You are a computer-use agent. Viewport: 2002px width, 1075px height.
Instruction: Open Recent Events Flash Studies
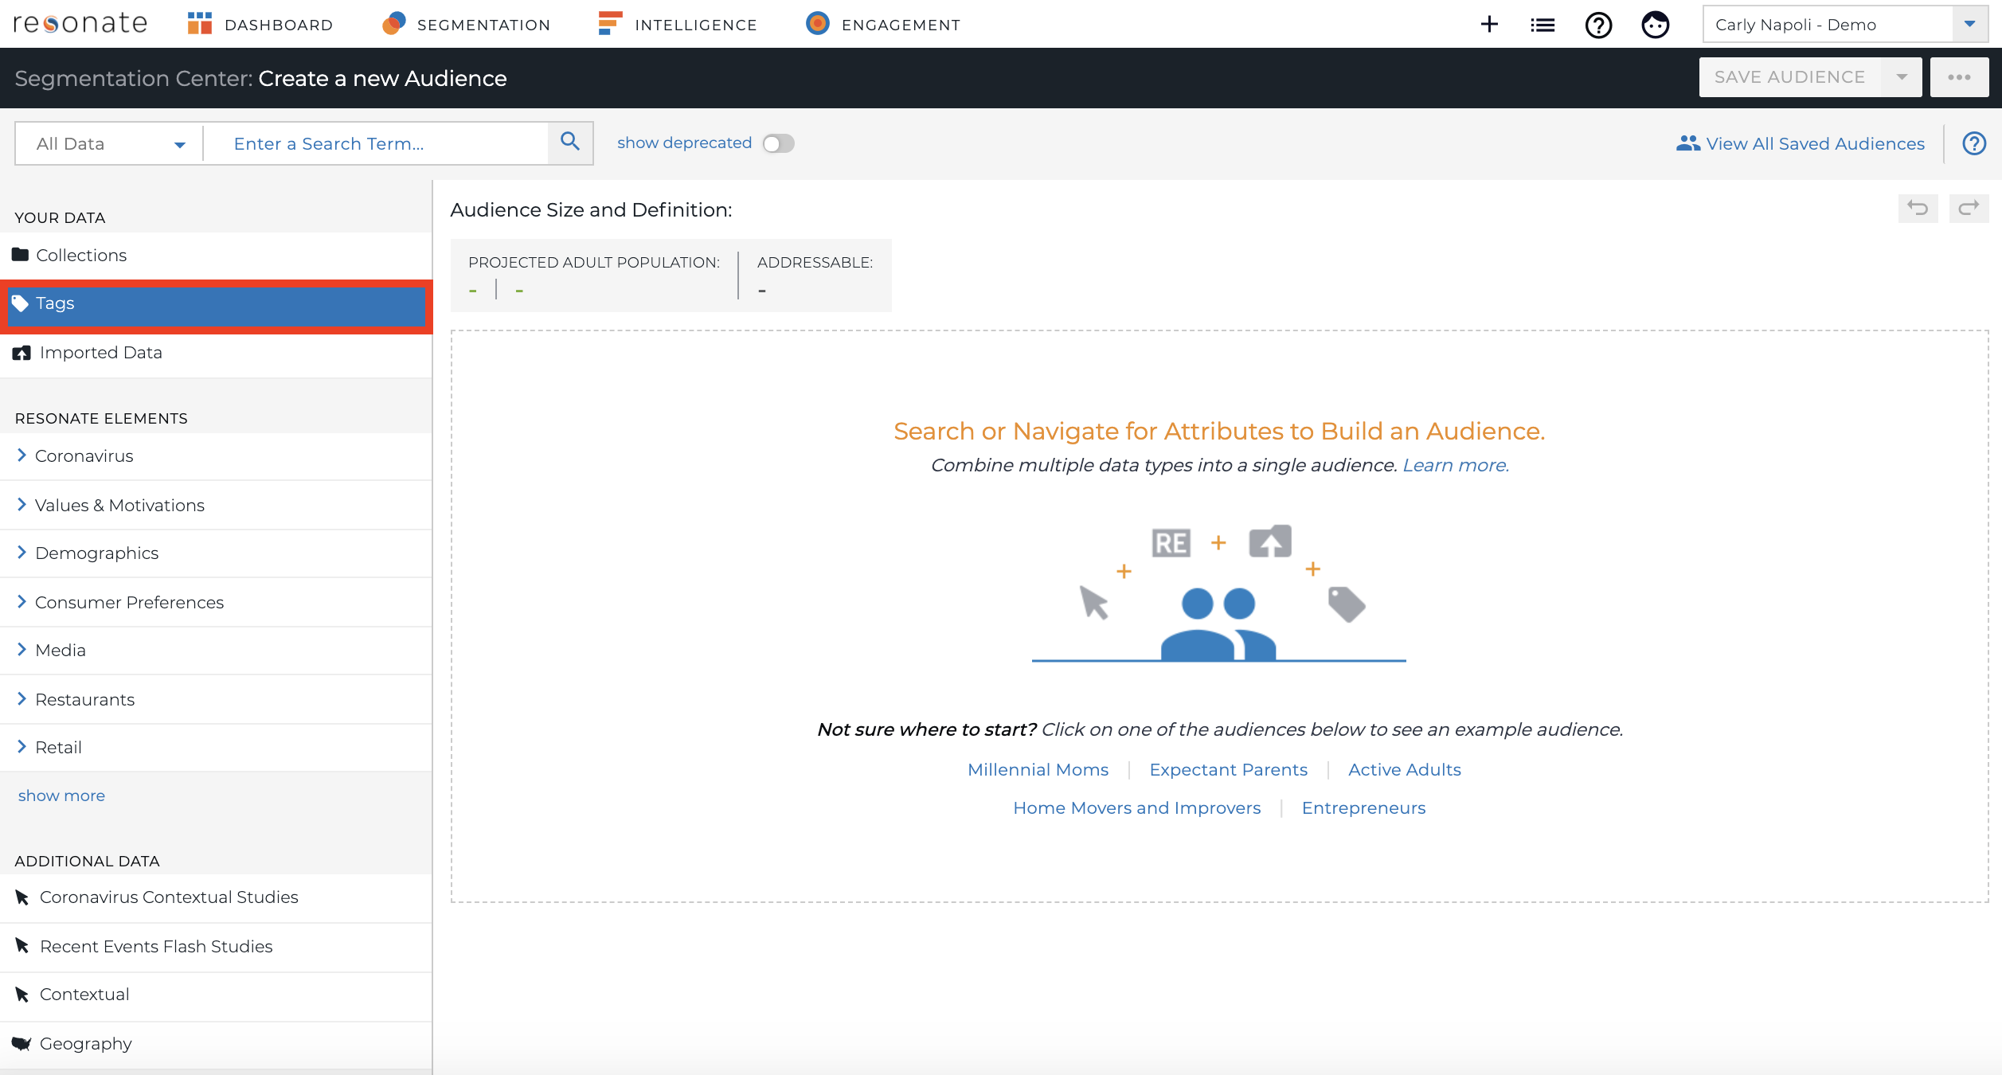[216, 946]
